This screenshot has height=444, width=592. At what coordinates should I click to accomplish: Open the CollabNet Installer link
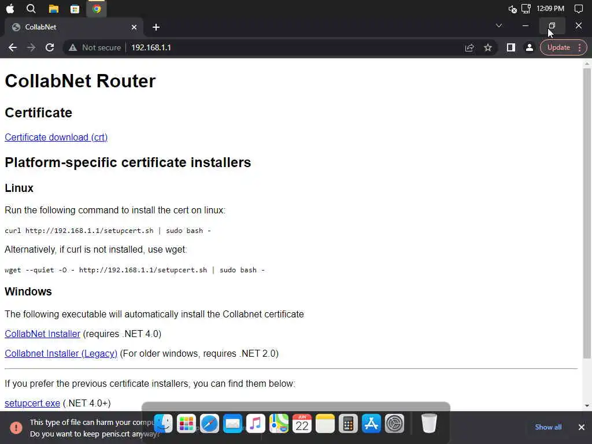pyautogui.click(x=42, y=334)
